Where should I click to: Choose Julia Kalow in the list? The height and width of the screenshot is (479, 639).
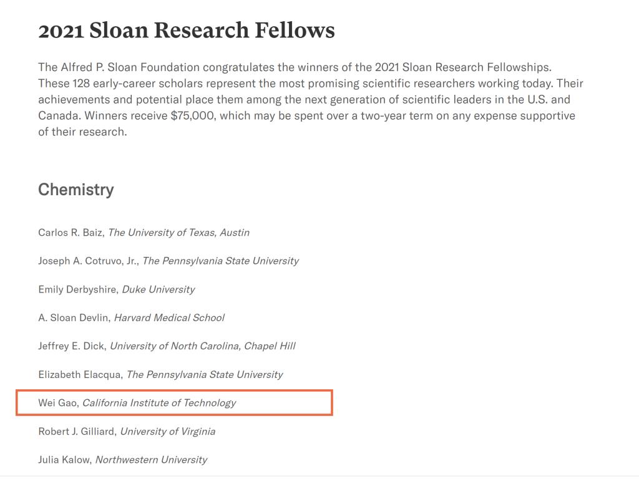[x=64, y=460]
